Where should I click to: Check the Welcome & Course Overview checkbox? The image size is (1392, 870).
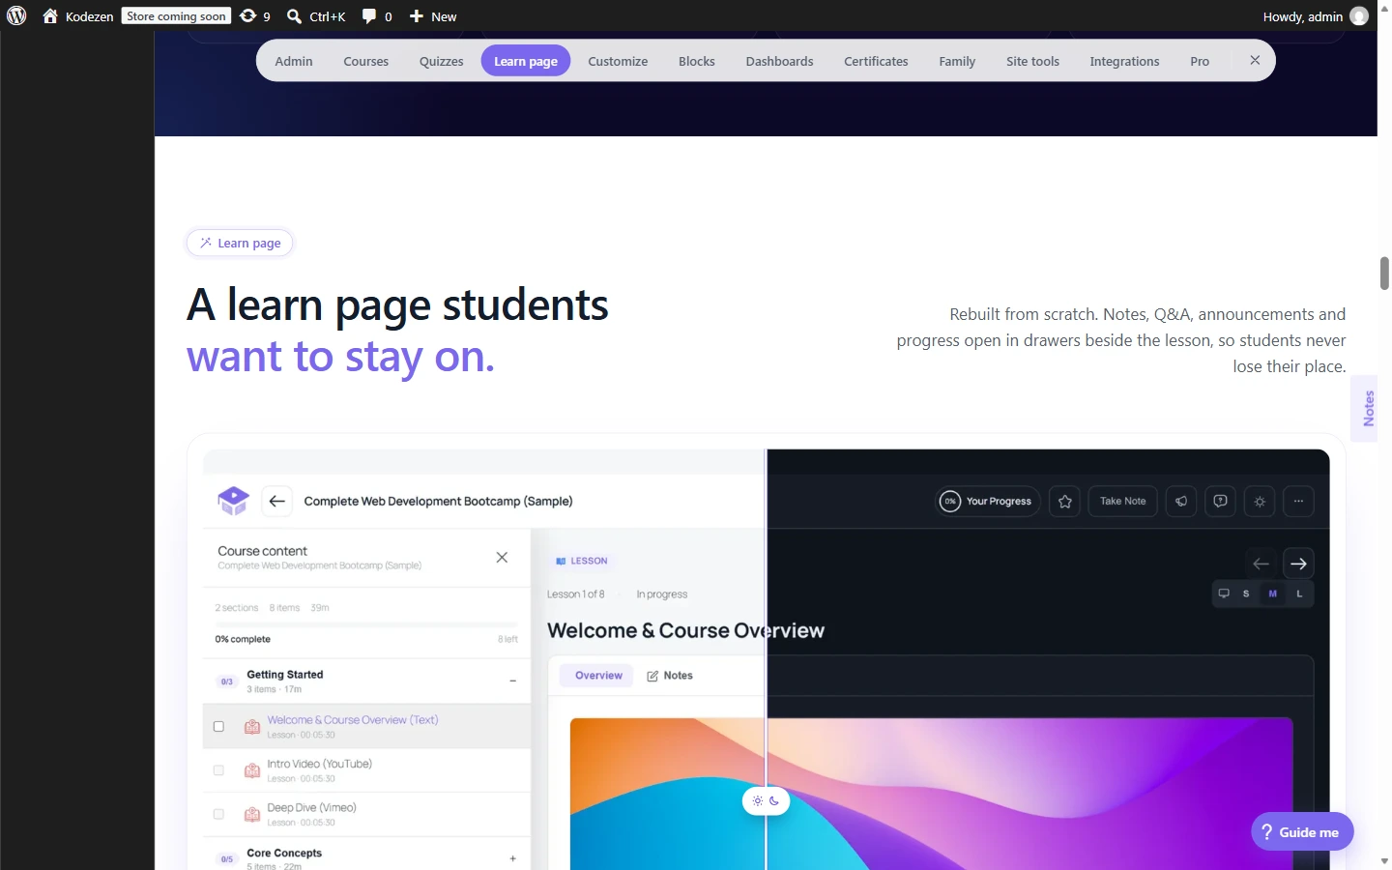pos(218,727)
